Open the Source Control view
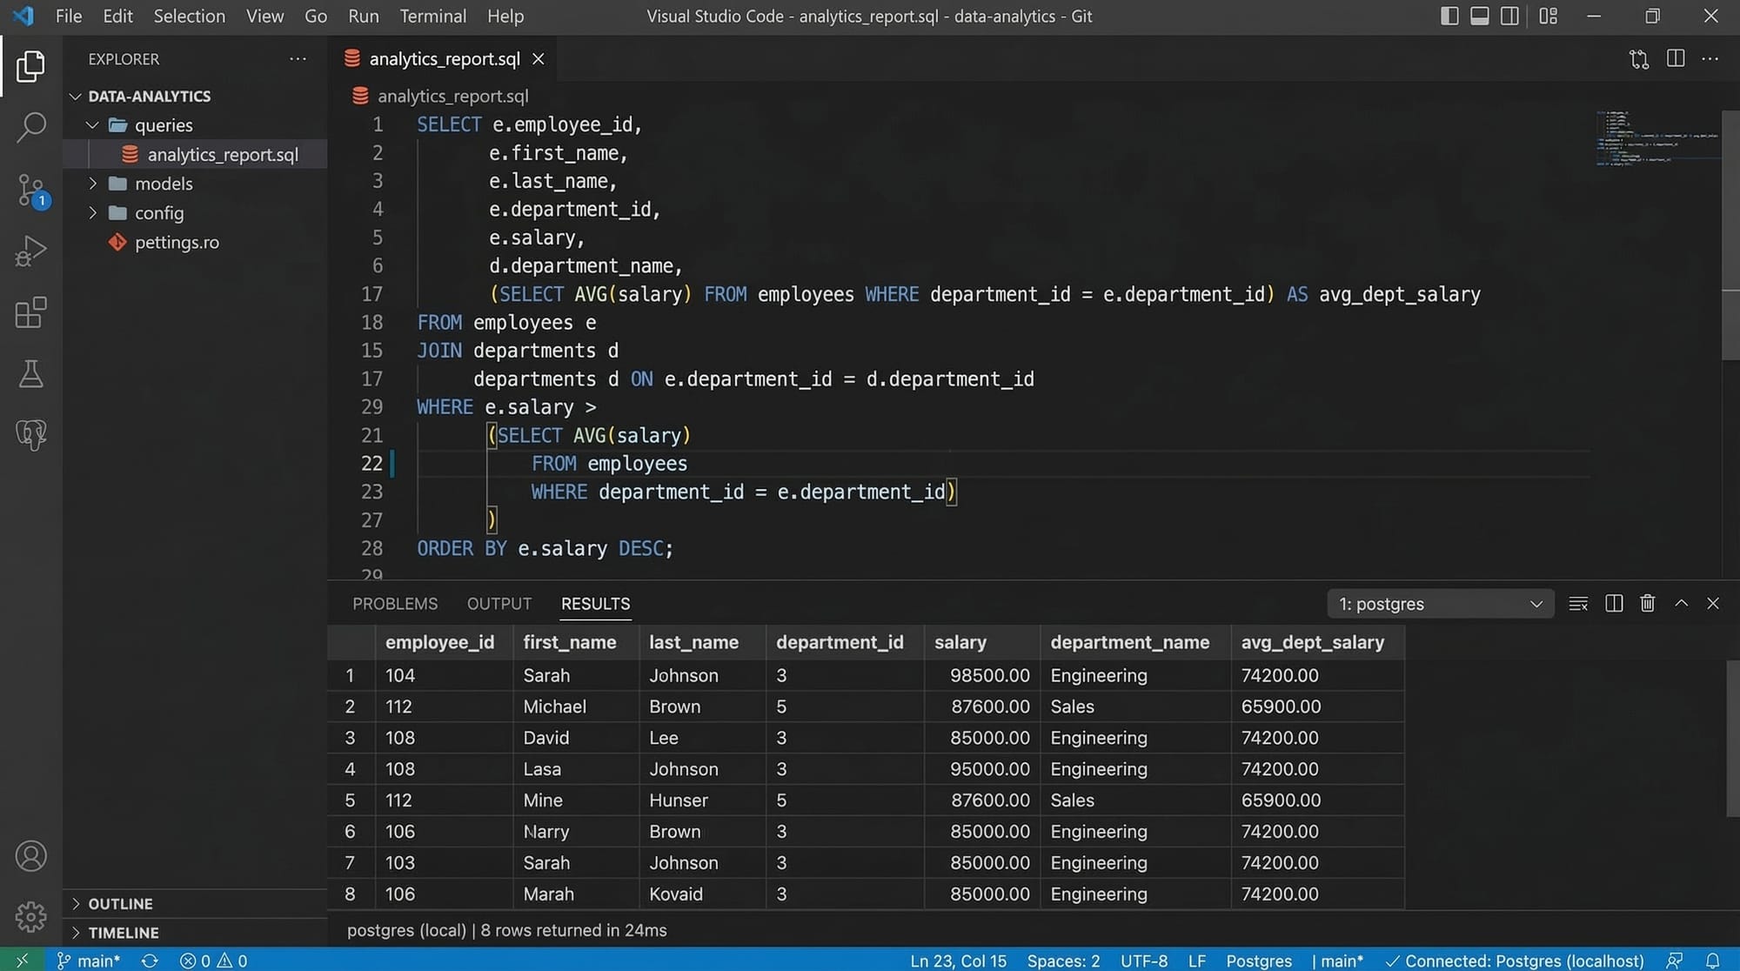 coord(30,189)
